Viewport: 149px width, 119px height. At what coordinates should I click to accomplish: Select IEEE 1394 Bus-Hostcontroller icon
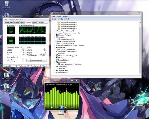point(57,52)
